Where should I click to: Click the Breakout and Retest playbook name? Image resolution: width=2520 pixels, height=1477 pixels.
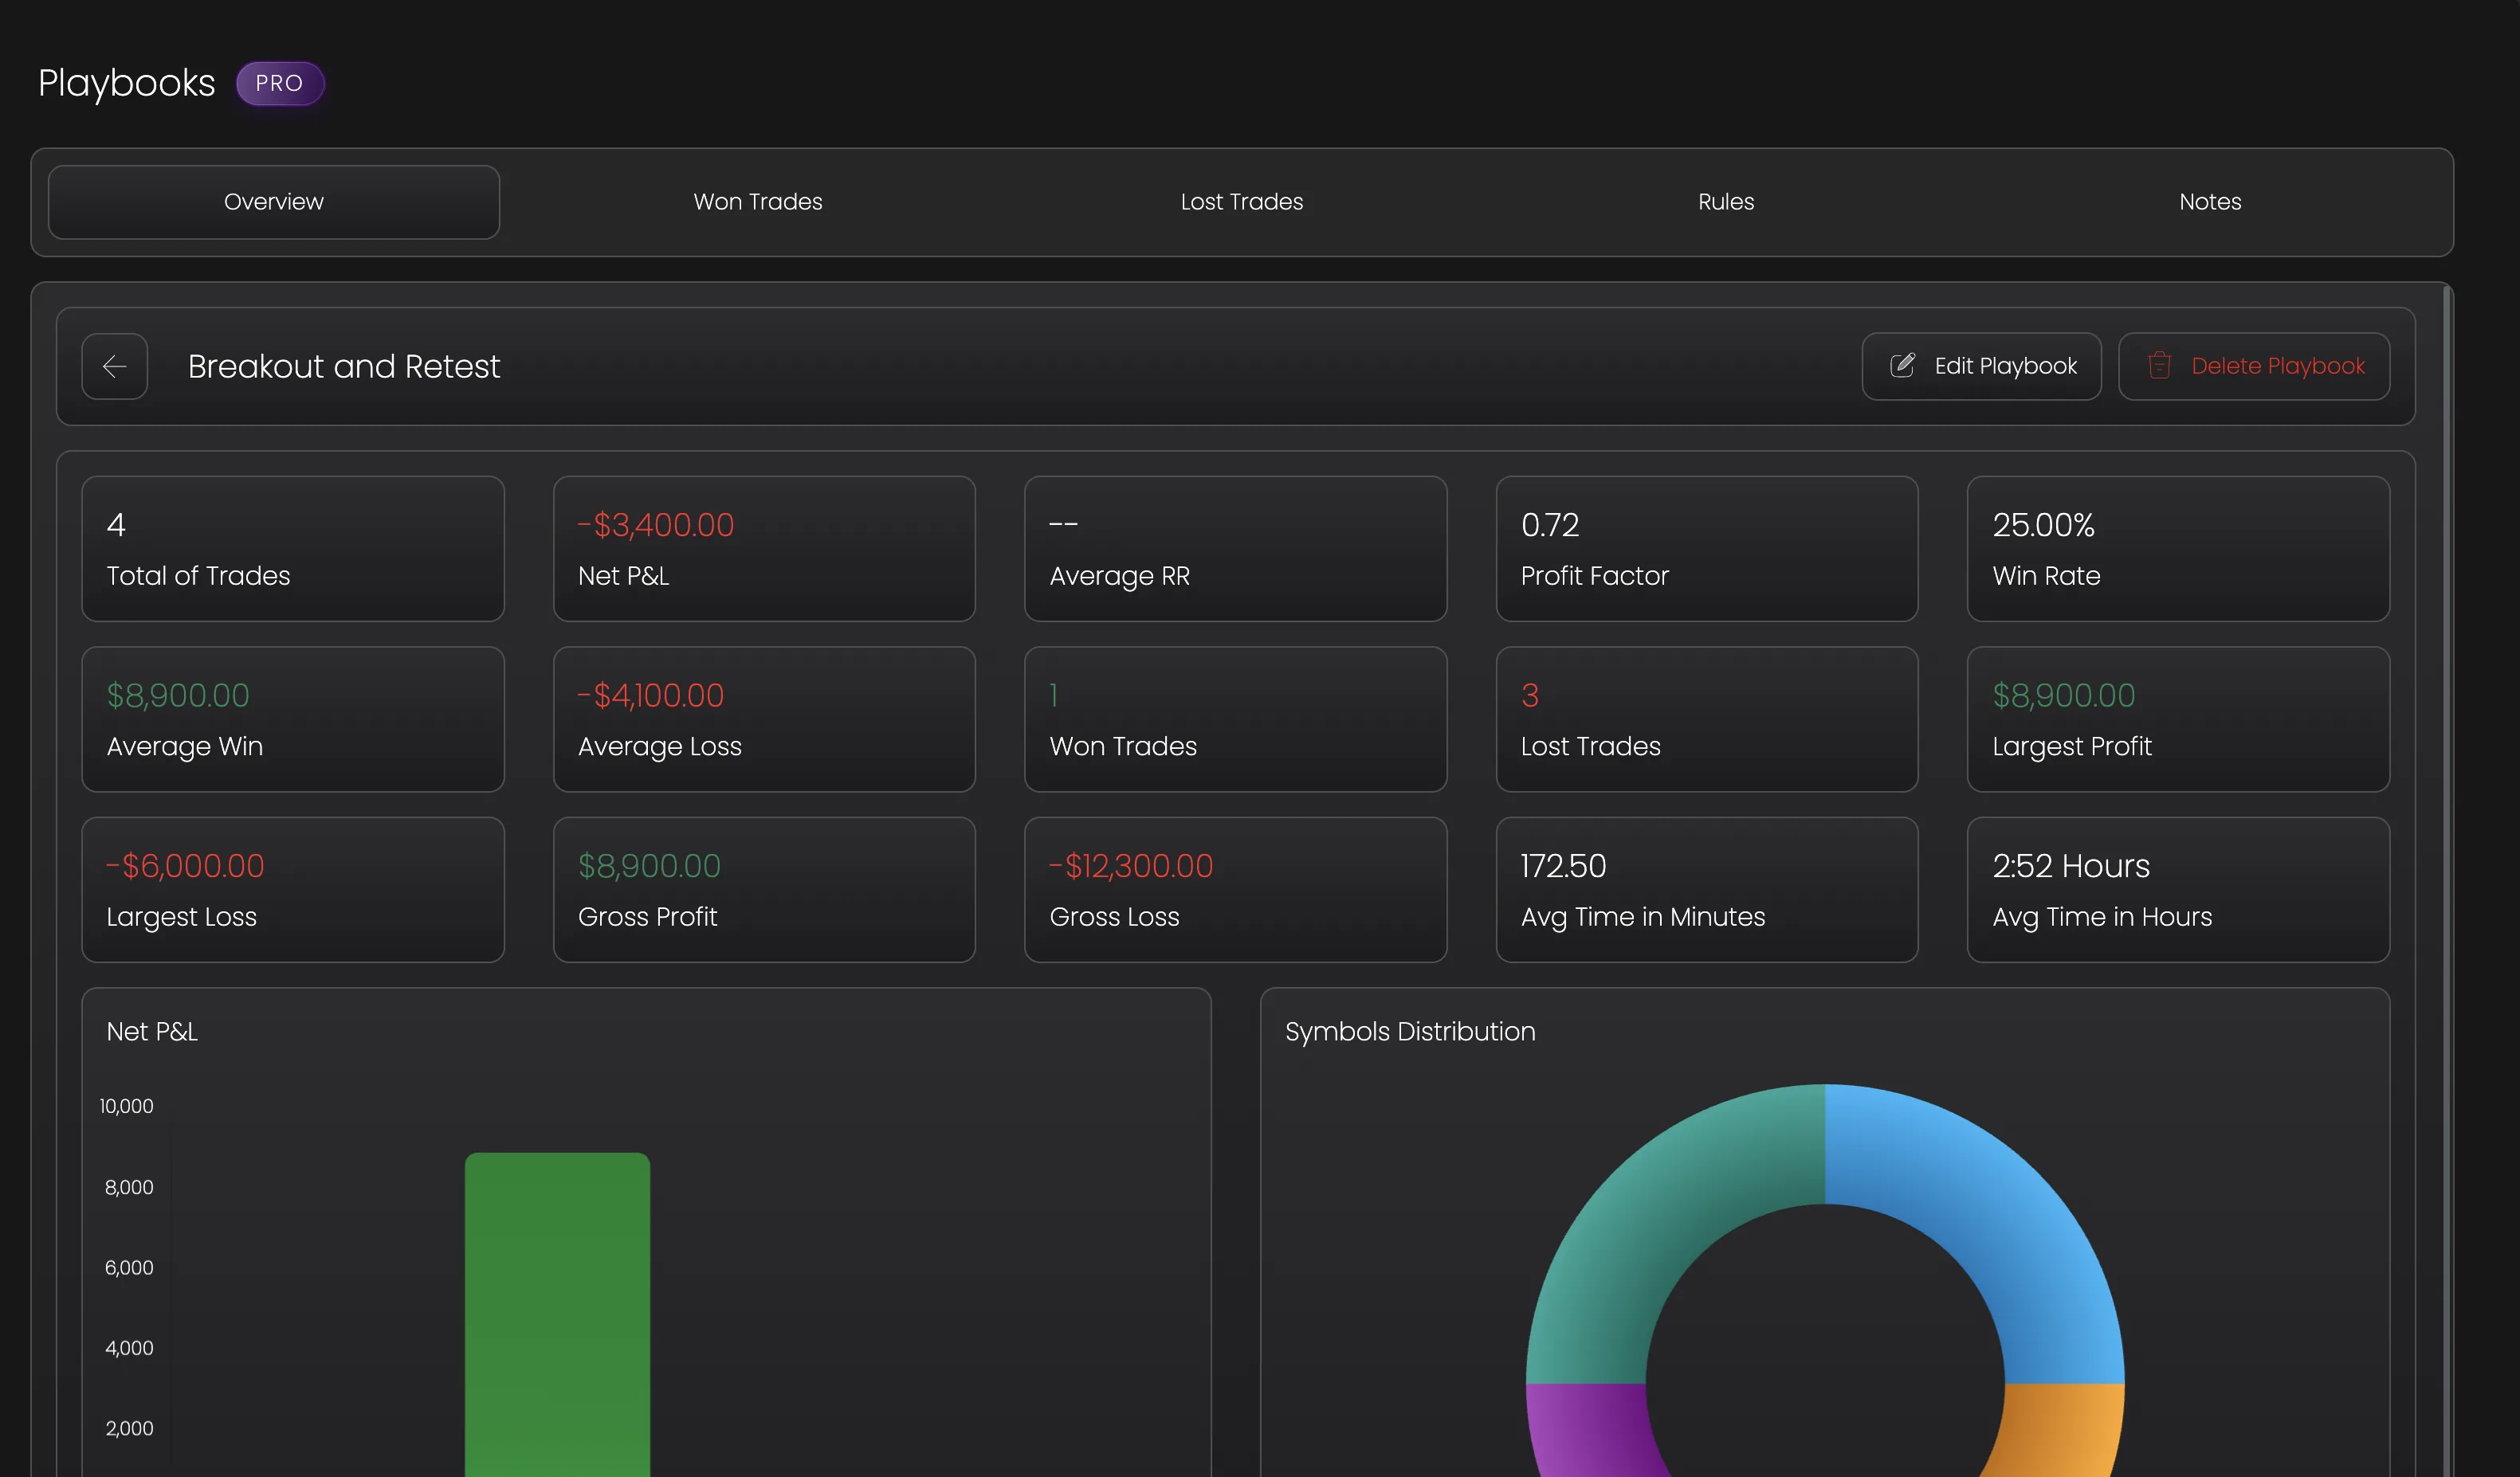click(x=344, y=366)
